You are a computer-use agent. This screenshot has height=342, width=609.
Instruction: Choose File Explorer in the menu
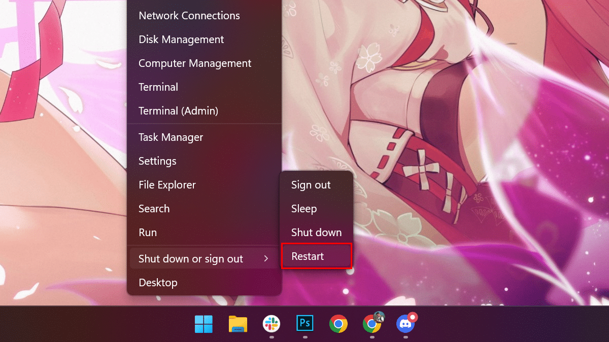[x=204, y=185]
